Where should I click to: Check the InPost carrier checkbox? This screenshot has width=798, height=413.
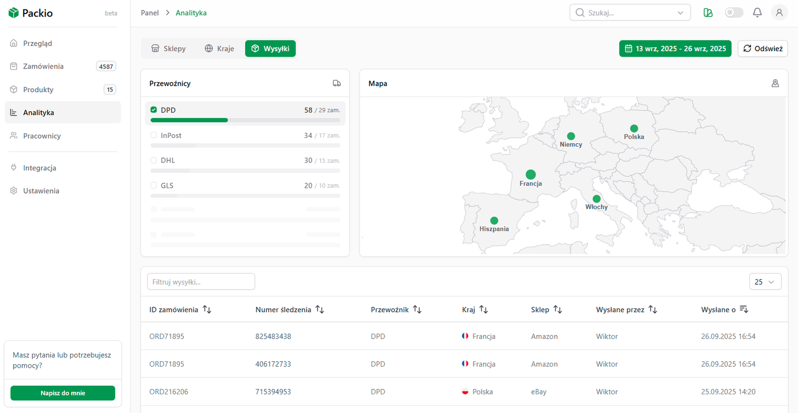click(x=154, y=135)
